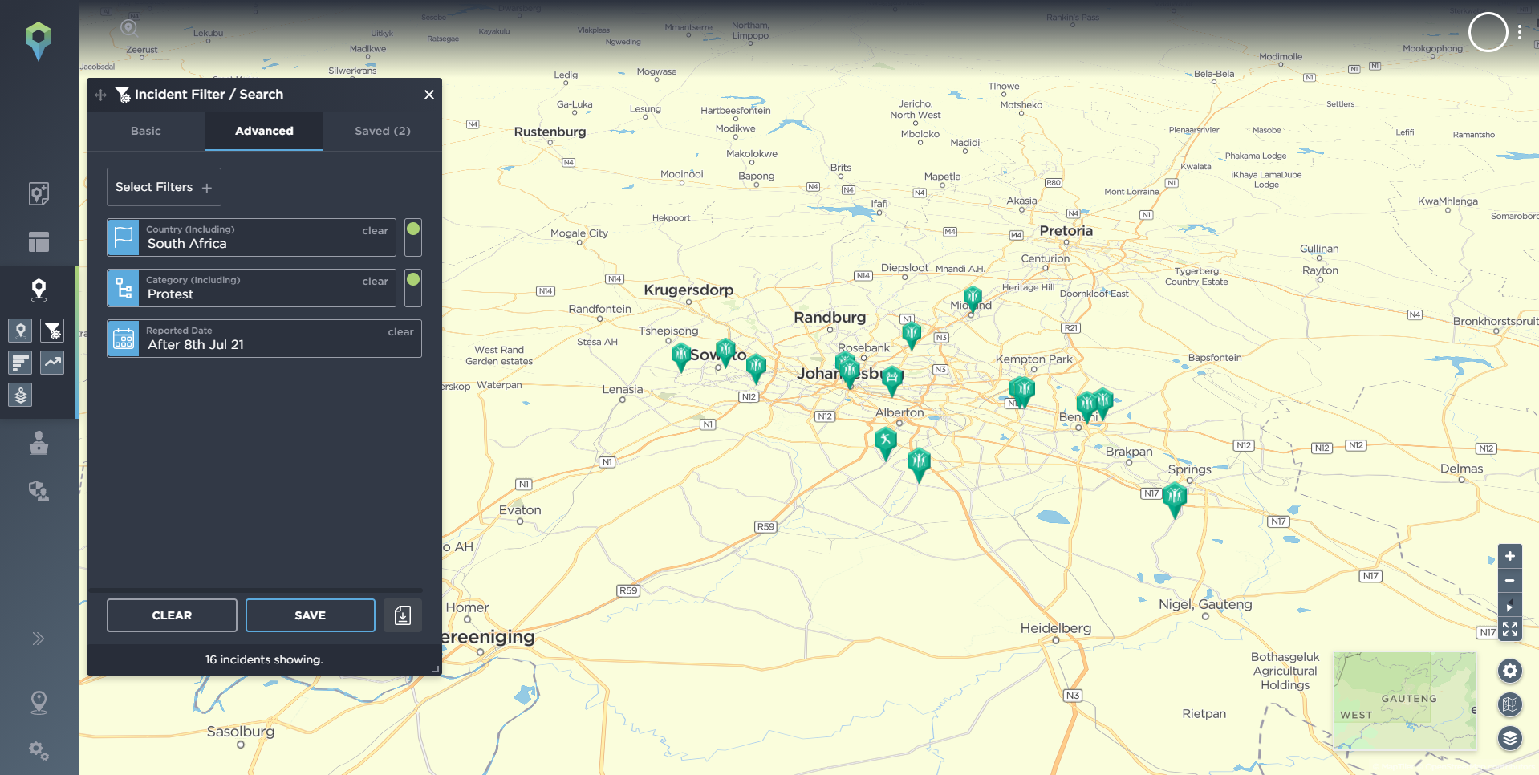Screen dimensions: 1539x775
Task: Click the small incident pin sub-icon
Action: [x=21, y=330]
